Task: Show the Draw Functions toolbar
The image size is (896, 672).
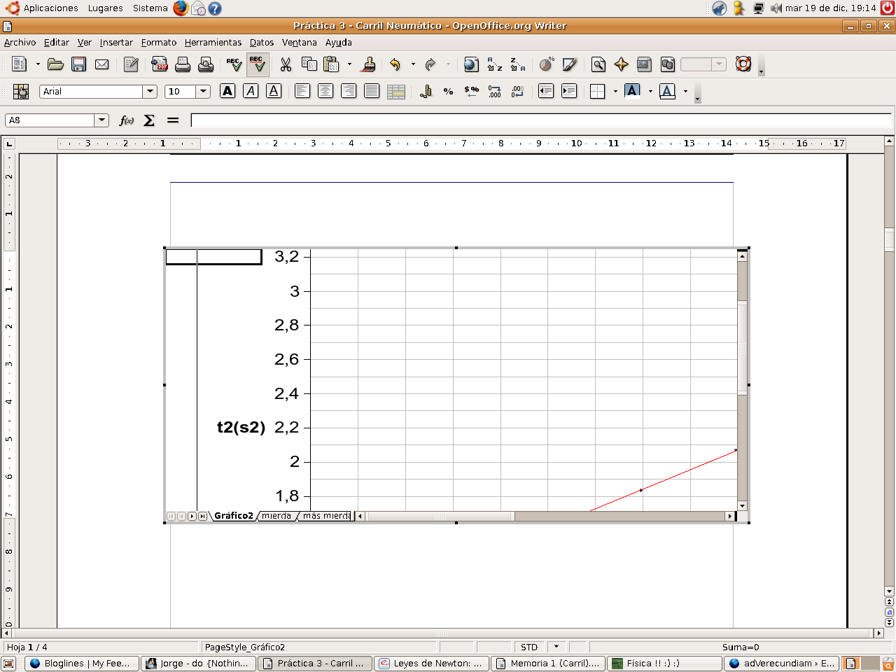Action: tap(570, 64)
